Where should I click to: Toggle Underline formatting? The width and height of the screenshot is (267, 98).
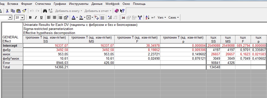(41, 18)
